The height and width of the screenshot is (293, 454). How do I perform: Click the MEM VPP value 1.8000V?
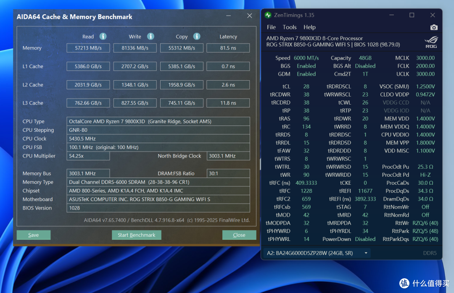tap(425, 143)
